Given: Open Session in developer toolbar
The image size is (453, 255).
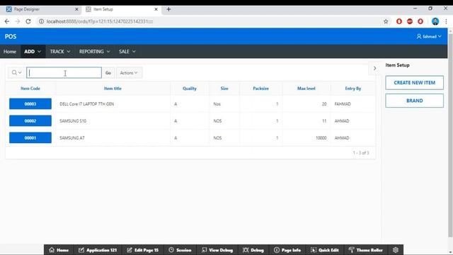Looking at the screenshot, I should pyautogui.click(x=180, y=250).
